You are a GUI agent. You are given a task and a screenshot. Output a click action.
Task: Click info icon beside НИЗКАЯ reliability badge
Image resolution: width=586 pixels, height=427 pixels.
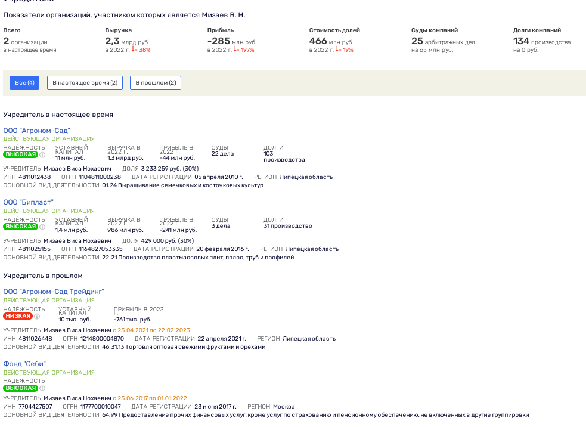pyautogui.click(x=37, y=316)
